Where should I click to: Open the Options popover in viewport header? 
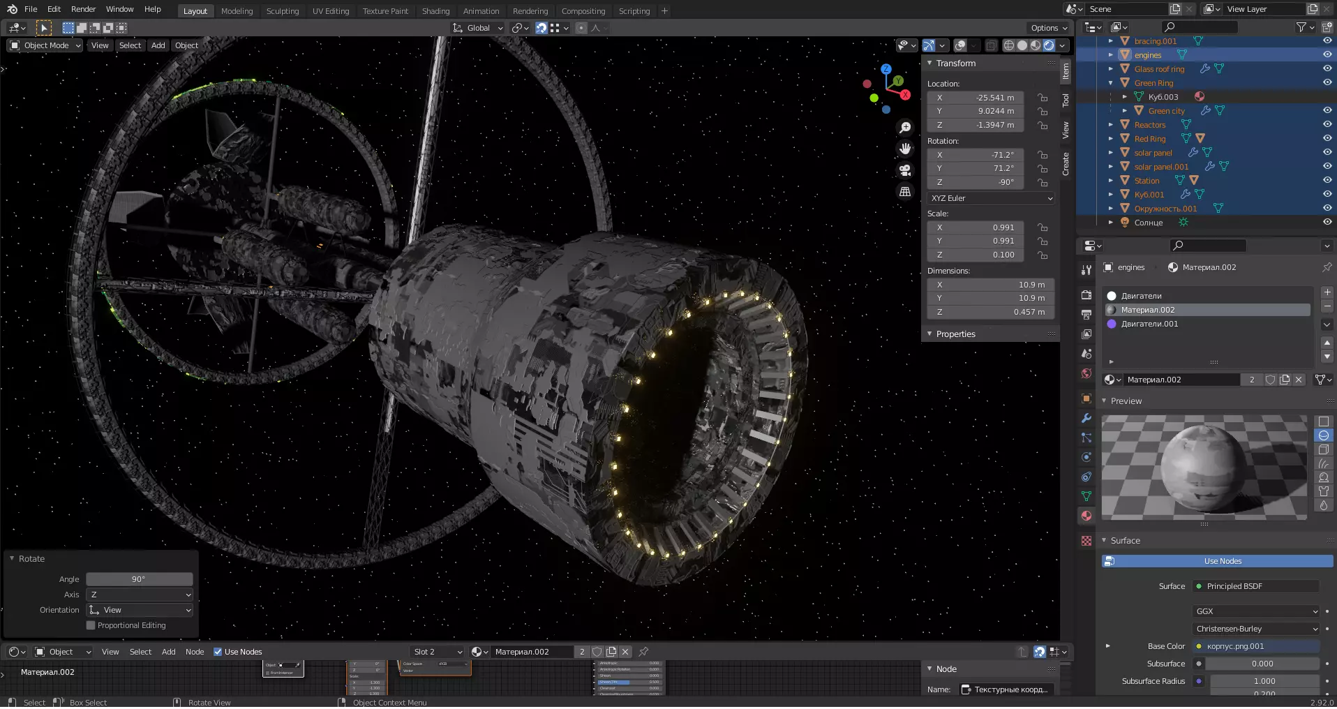(x=1049, y=28)
